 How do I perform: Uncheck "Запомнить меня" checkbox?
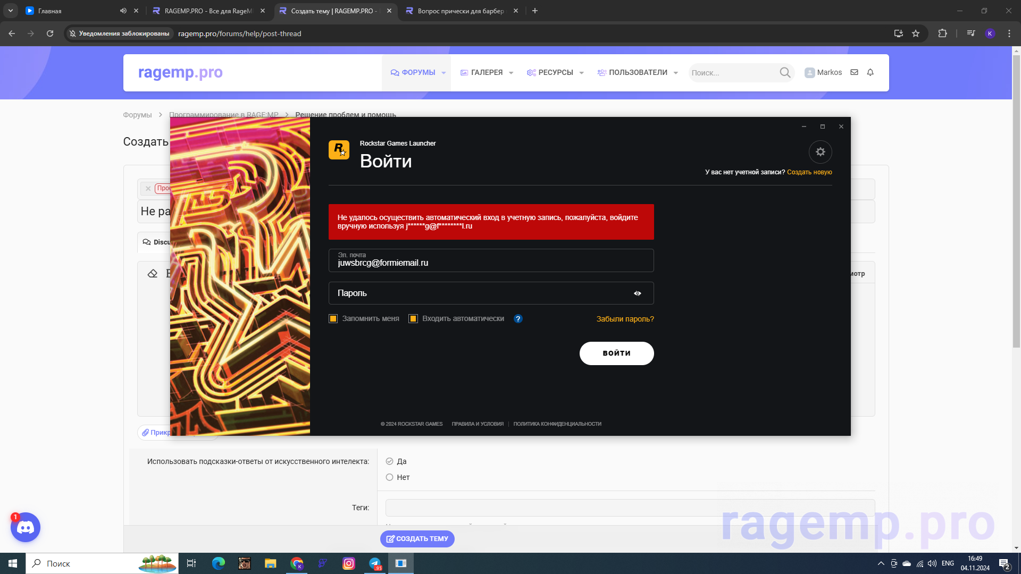pos(333,319)
